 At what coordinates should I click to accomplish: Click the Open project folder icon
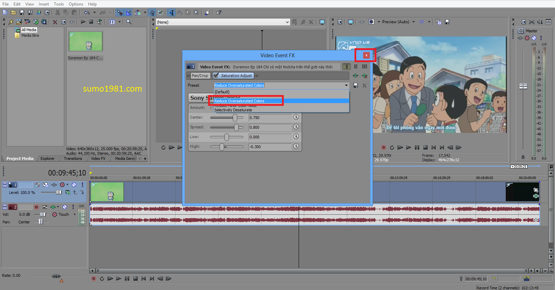click(14, 12)
